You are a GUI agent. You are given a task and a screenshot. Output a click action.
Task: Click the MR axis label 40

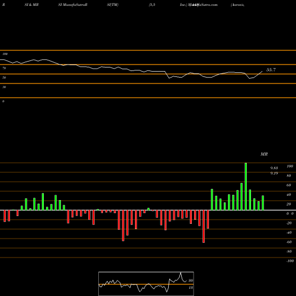(289, 195)
